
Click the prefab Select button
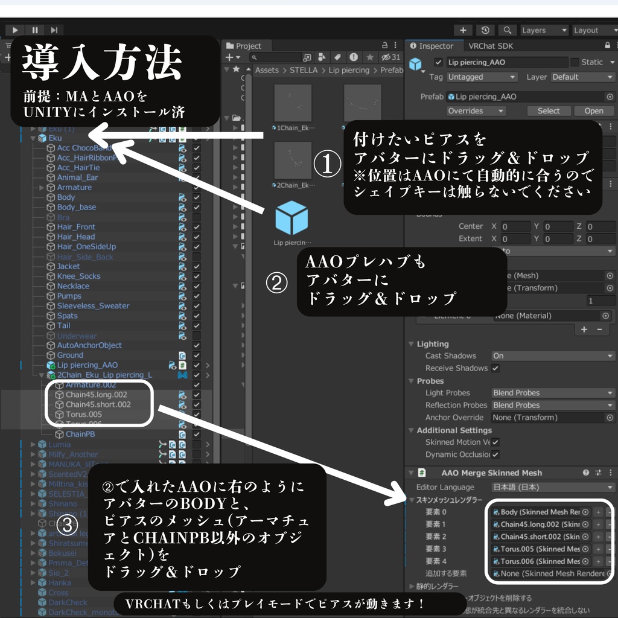point(549,111)
